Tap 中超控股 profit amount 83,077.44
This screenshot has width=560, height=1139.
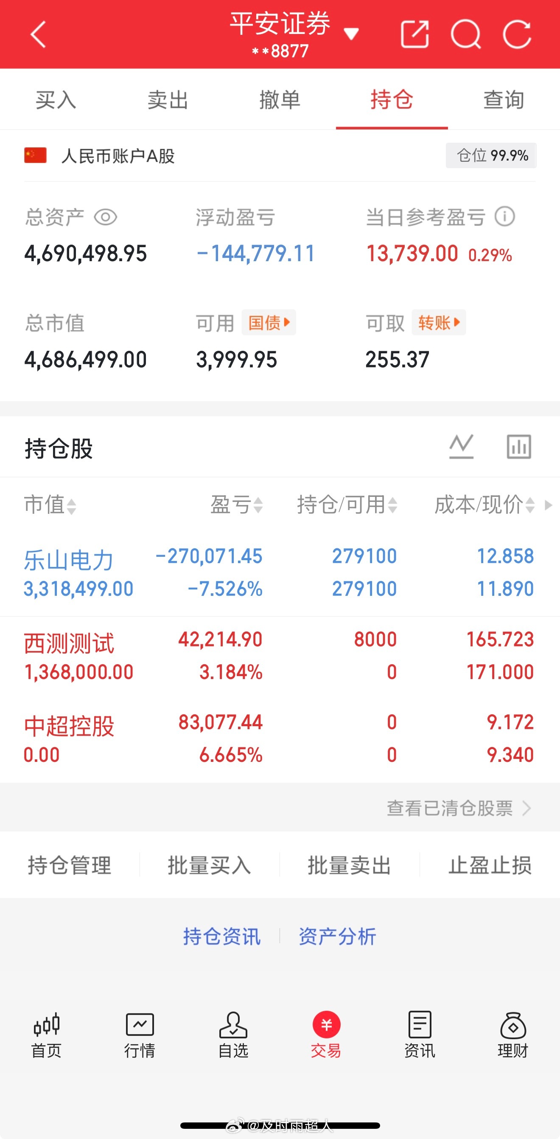coord(220,722)
